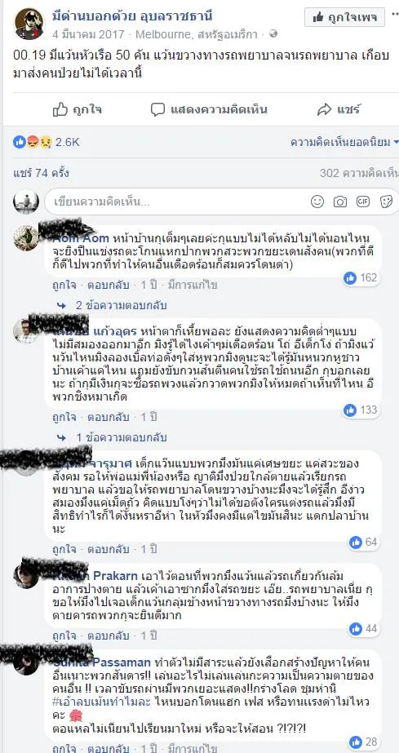The image size is (399, 753).
Task: Open the 302 ความคิดเห็น comments link
Action: coord(359,173)
